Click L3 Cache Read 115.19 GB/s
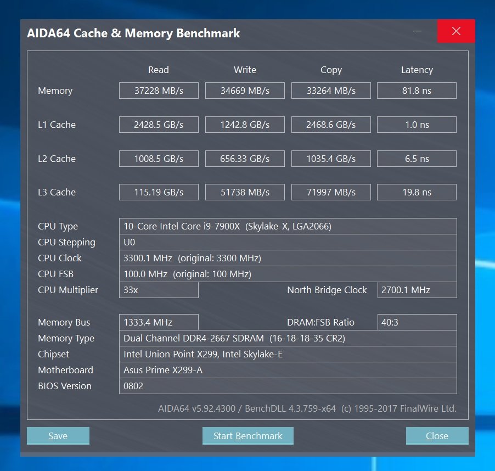The width and height of the screenshot is (495, 471). [x=159, y=192]
